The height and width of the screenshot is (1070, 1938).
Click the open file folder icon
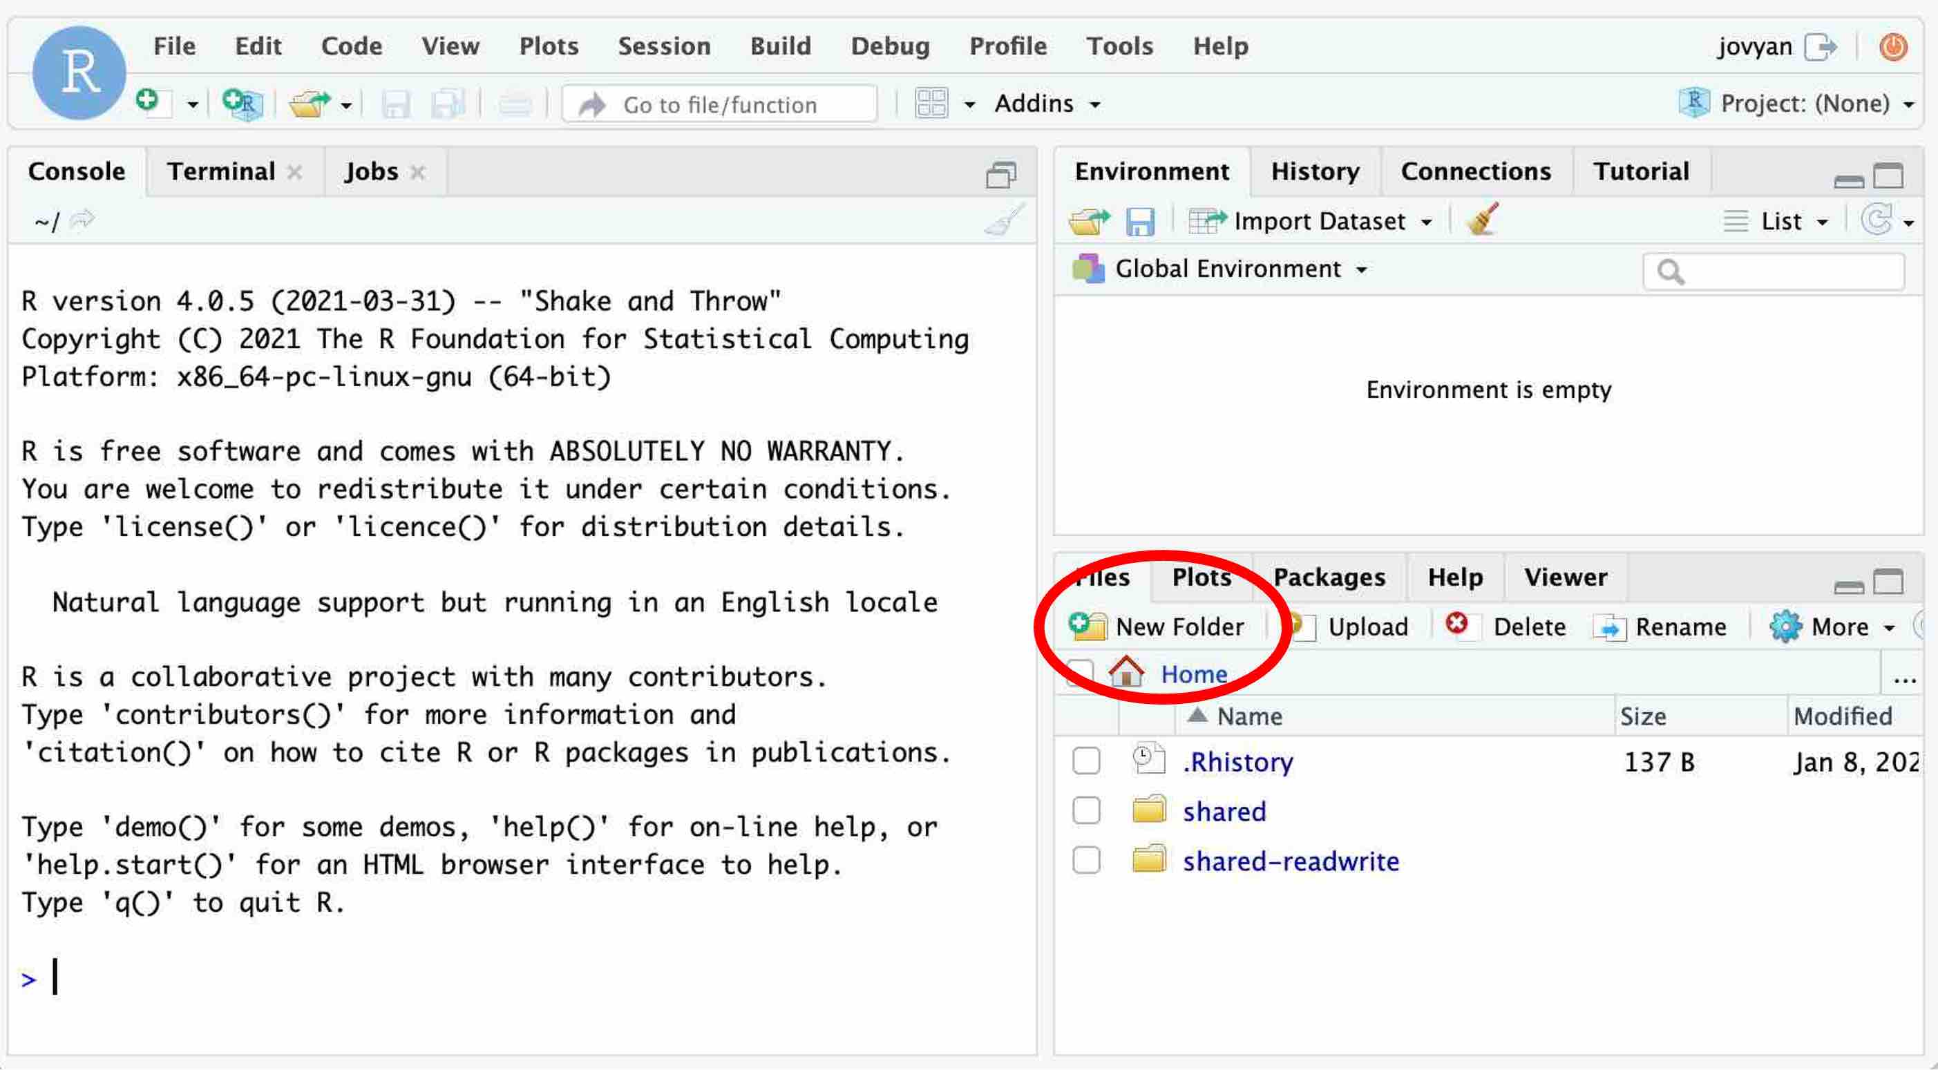coord(310,103)
